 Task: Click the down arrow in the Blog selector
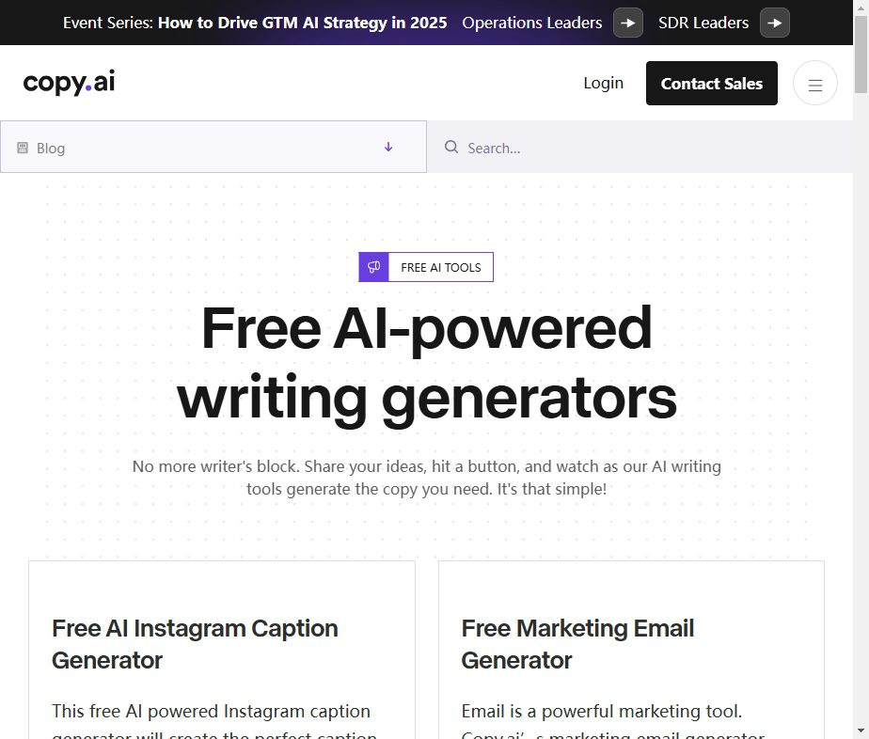point(387,147)
